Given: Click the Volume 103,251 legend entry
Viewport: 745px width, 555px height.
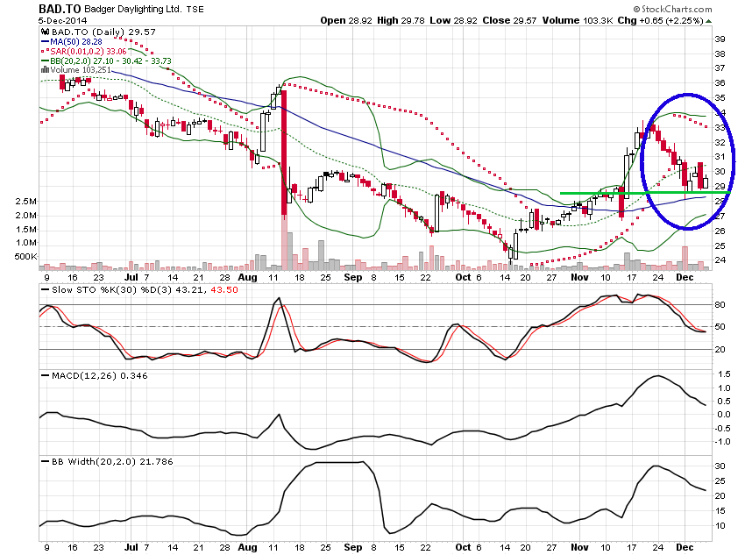Looking at the screenshot, I should (81, 70).
